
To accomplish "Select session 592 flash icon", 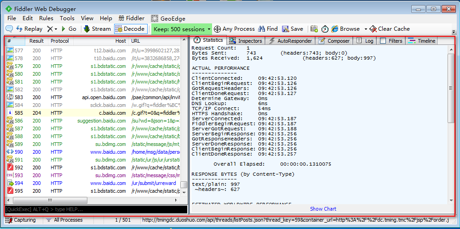I will click(10, 168).
